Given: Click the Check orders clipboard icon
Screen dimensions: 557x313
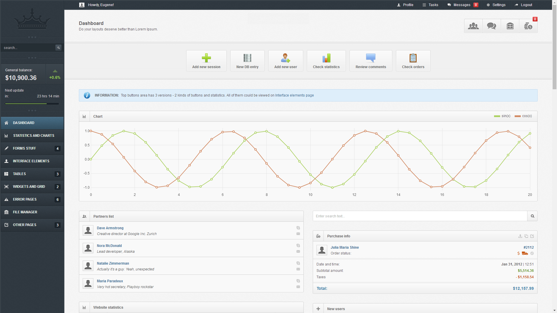Looking at the screenshot, I should (x=413, y=58).
